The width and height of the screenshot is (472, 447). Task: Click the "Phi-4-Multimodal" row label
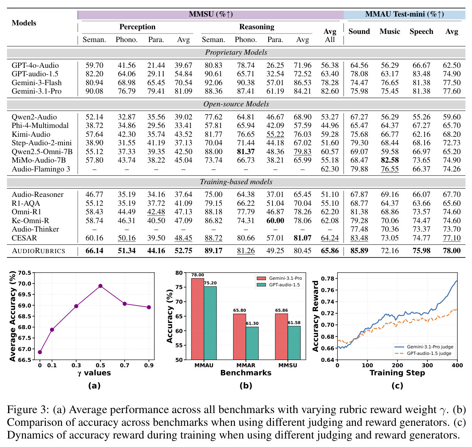[x=40, y=126]
